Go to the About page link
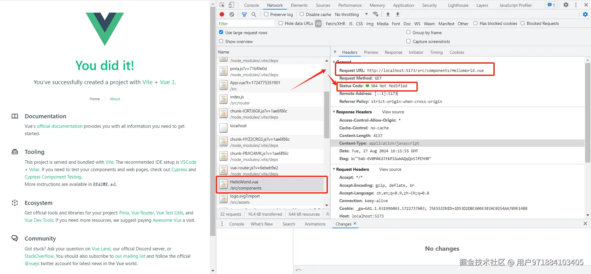 [115, 99]
